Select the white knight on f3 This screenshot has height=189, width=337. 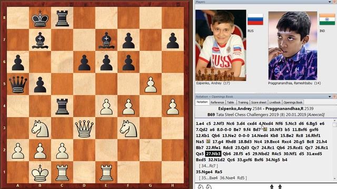point(128,129)
